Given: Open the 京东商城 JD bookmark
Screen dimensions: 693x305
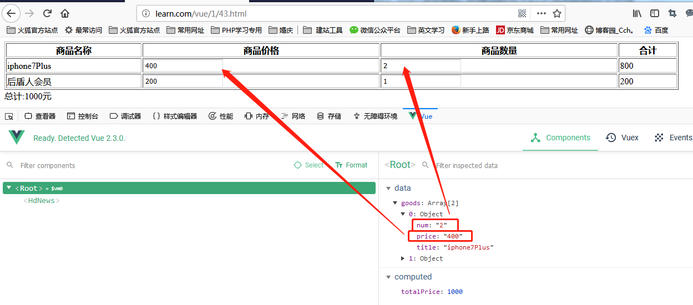Looking at the screenshot, I should click(x=514, y=30).
